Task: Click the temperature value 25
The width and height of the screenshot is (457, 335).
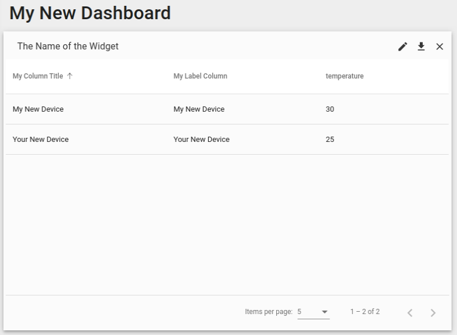Action: 330,140
